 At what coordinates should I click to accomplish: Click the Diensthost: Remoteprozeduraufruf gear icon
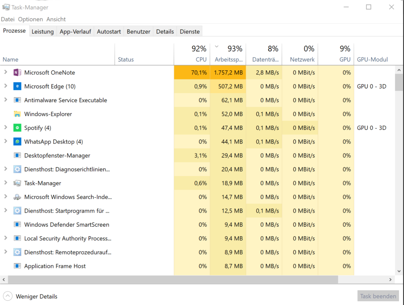click(x=17, y=252)
